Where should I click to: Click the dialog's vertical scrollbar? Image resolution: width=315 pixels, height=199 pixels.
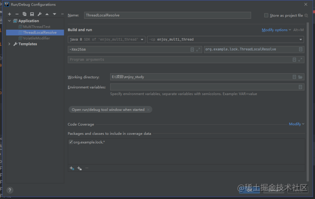[x=308, y=101]
